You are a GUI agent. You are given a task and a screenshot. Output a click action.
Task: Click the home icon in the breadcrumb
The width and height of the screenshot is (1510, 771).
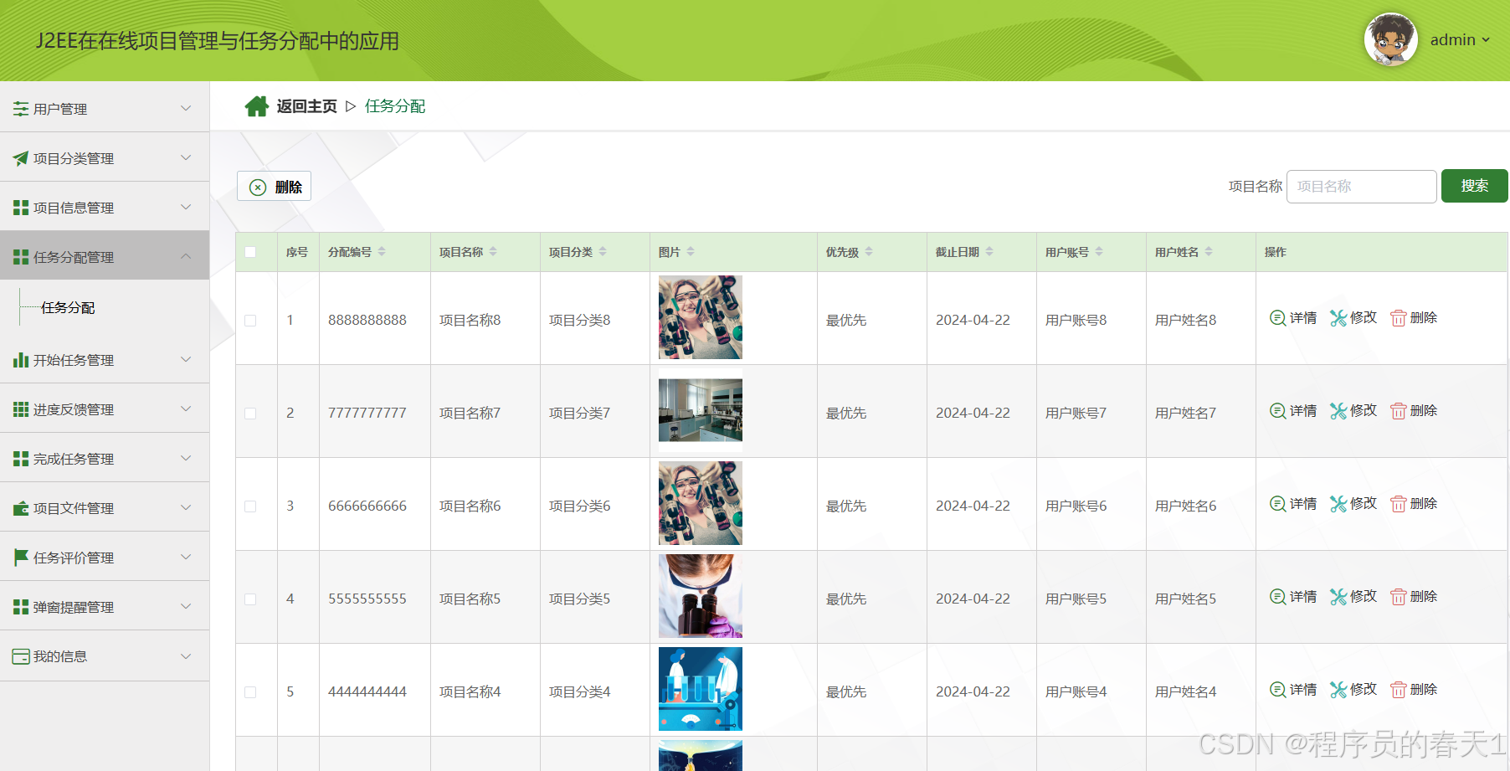(256, 106)
